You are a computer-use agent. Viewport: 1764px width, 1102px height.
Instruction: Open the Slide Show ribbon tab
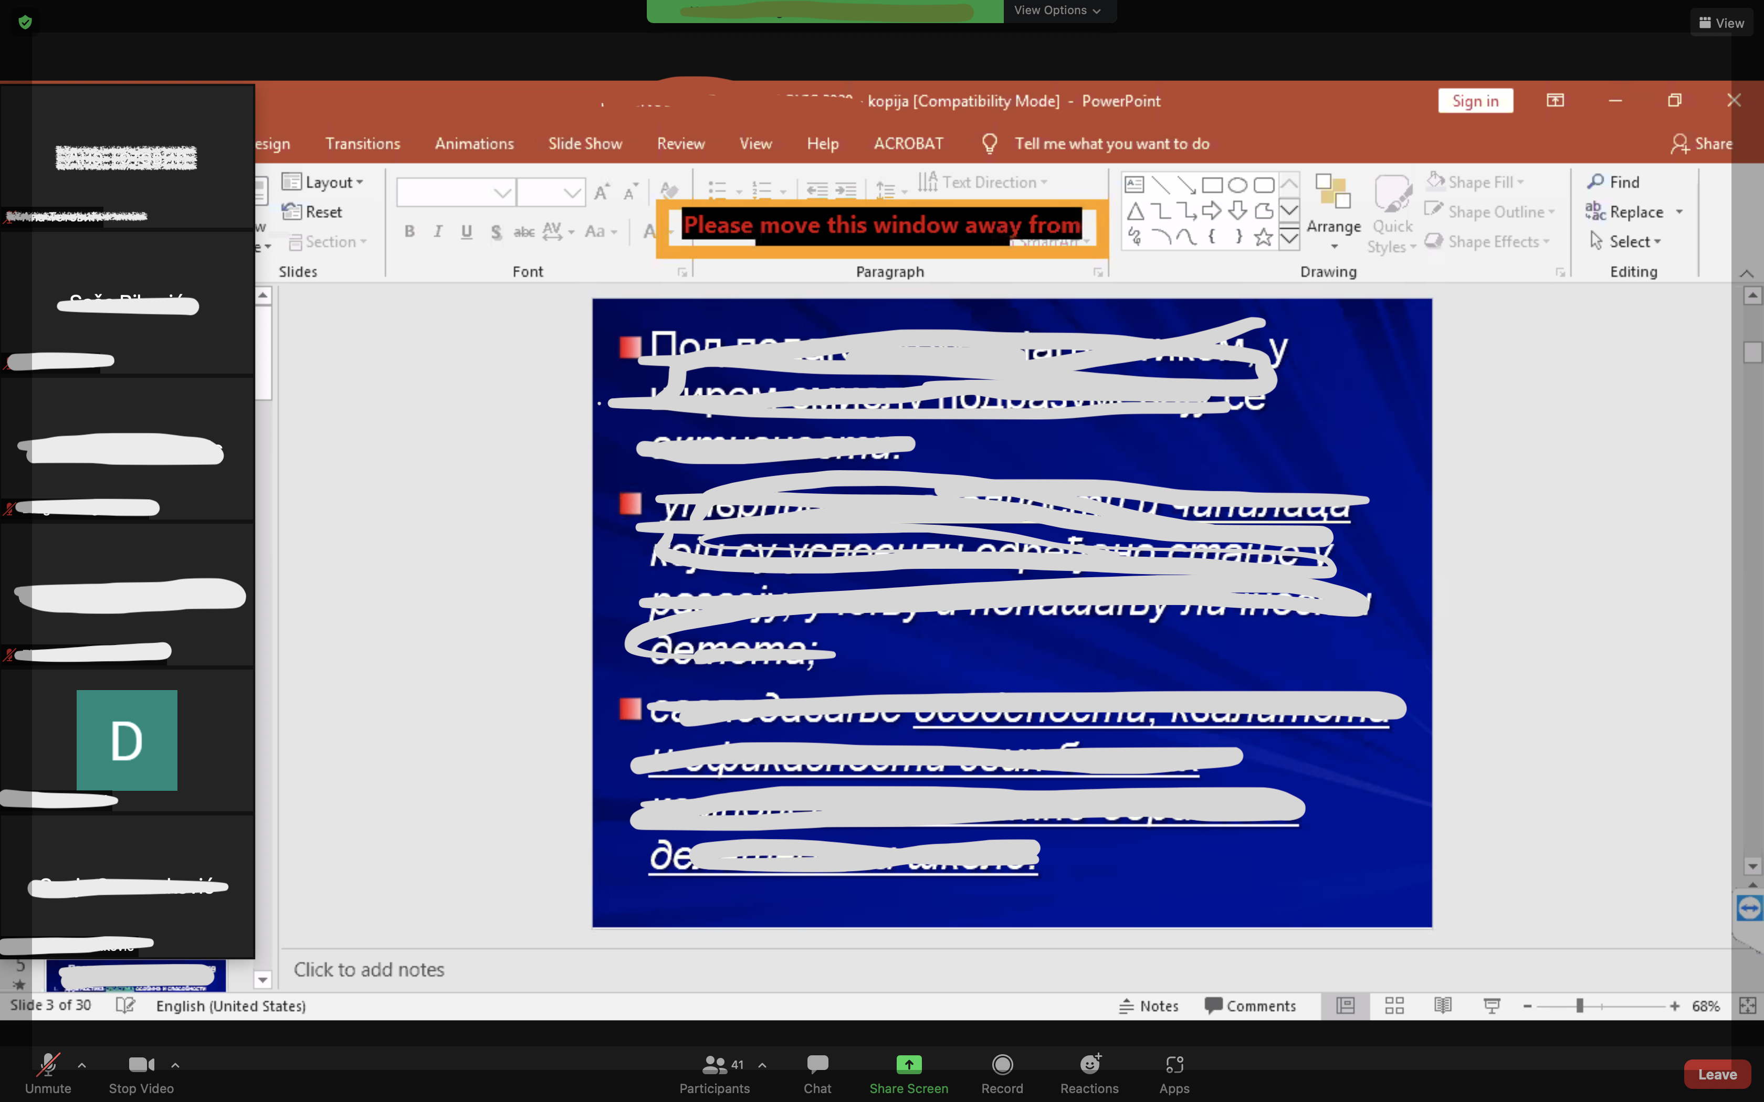[585, 144]
